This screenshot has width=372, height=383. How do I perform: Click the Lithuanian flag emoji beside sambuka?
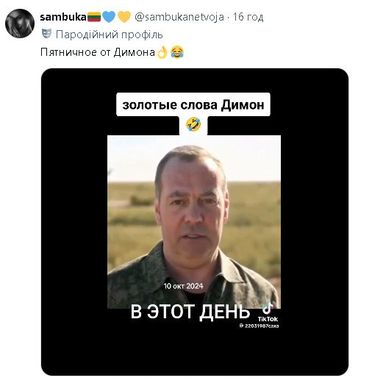[x=94, y=17]
